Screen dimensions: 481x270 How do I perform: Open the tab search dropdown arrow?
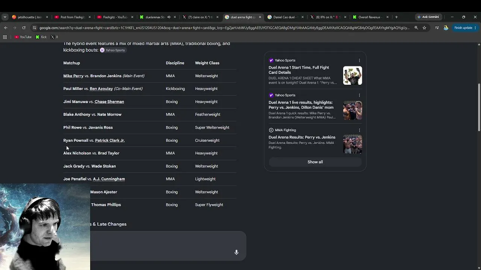(5, 17)
